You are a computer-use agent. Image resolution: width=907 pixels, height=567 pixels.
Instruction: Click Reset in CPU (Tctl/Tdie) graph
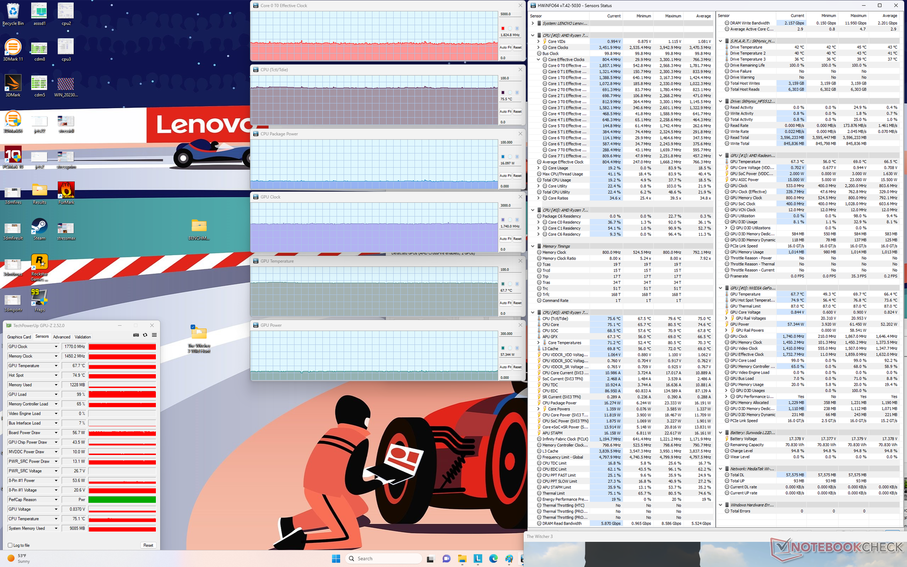pyautogui.click(x=517, y=112)
